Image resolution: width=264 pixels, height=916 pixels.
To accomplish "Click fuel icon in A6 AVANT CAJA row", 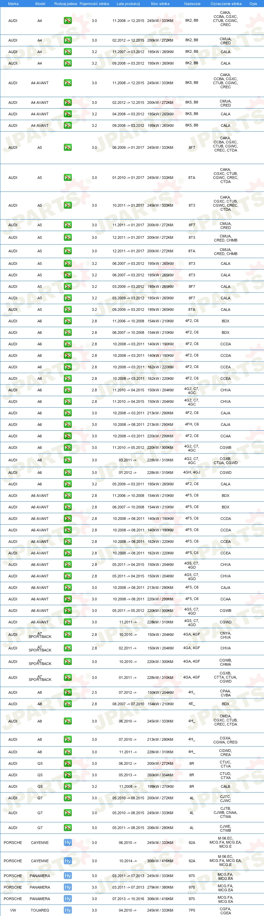I will [x=68, y=588].
